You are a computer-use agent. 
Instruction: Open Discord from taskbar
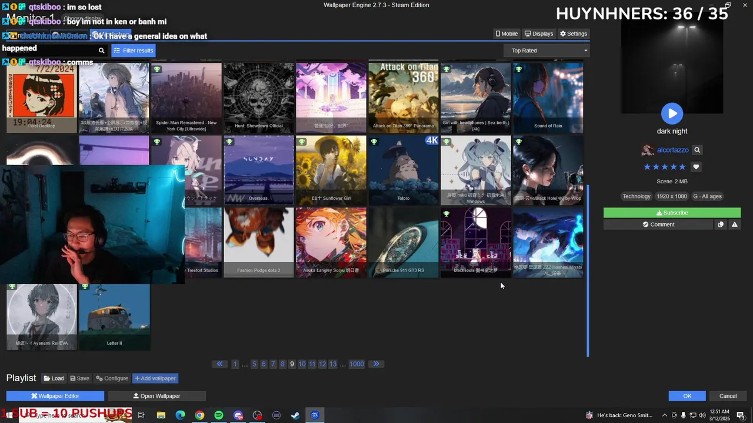tap(238, 415)
